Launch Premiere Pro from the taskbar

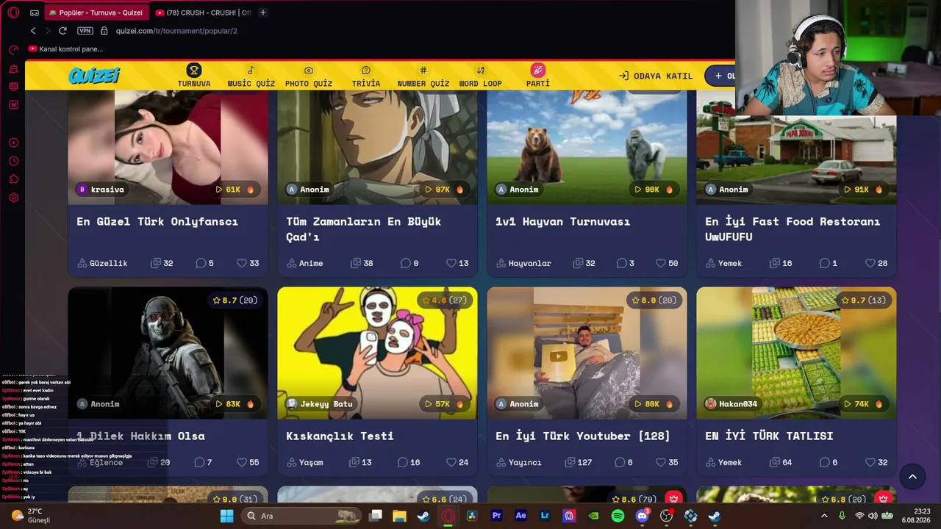click(x=496, y=516)
